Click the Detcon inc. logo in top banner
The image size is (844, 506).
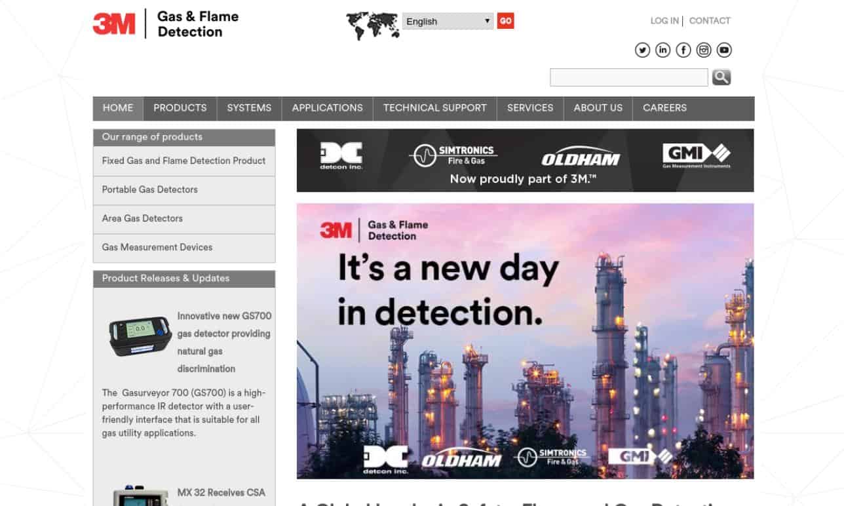tap(341, 156)
